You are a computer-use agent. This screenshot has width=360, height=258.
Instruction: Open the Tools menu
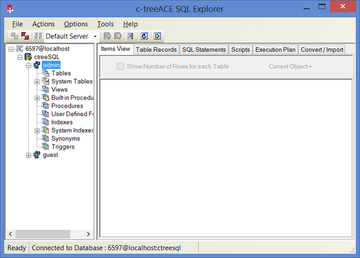click(x=105, y=24)
